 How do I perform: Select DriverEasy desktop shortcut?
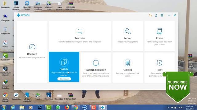49,96
